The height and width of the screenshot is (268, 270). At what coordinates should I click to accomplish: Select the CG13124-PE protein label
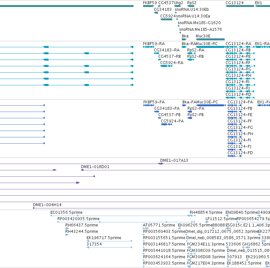(240, 114)
